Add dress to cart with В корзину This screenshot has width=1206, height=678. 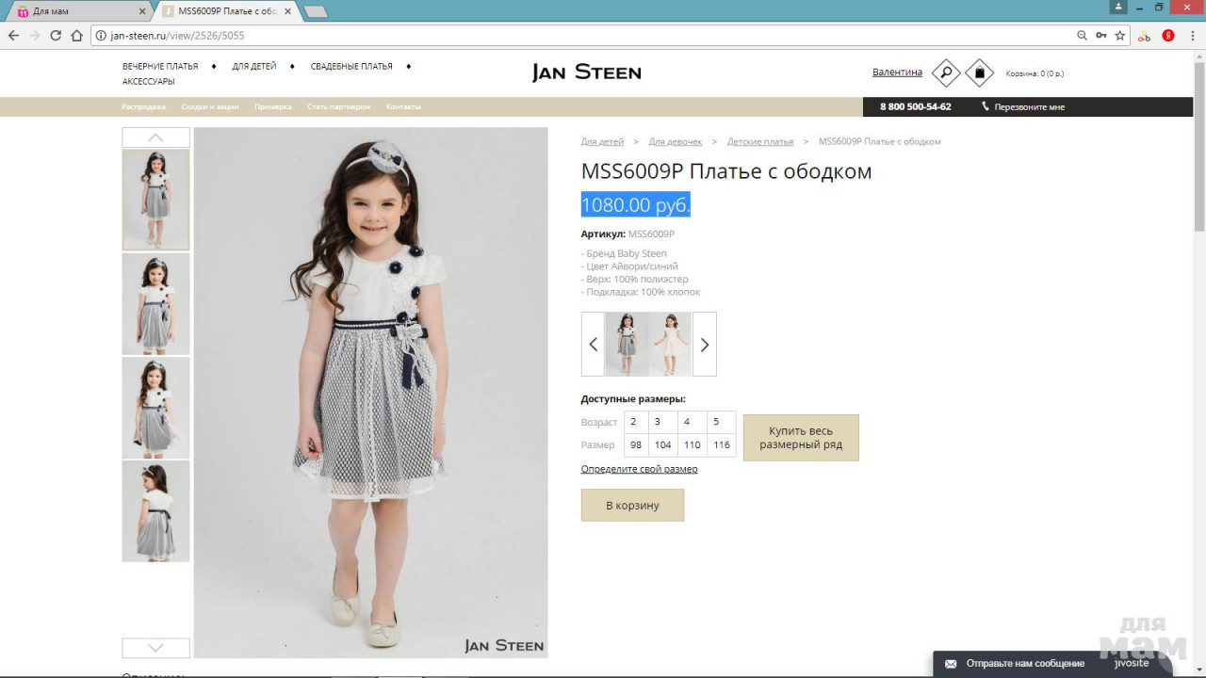pyautogui.click(x=632, y=506)
